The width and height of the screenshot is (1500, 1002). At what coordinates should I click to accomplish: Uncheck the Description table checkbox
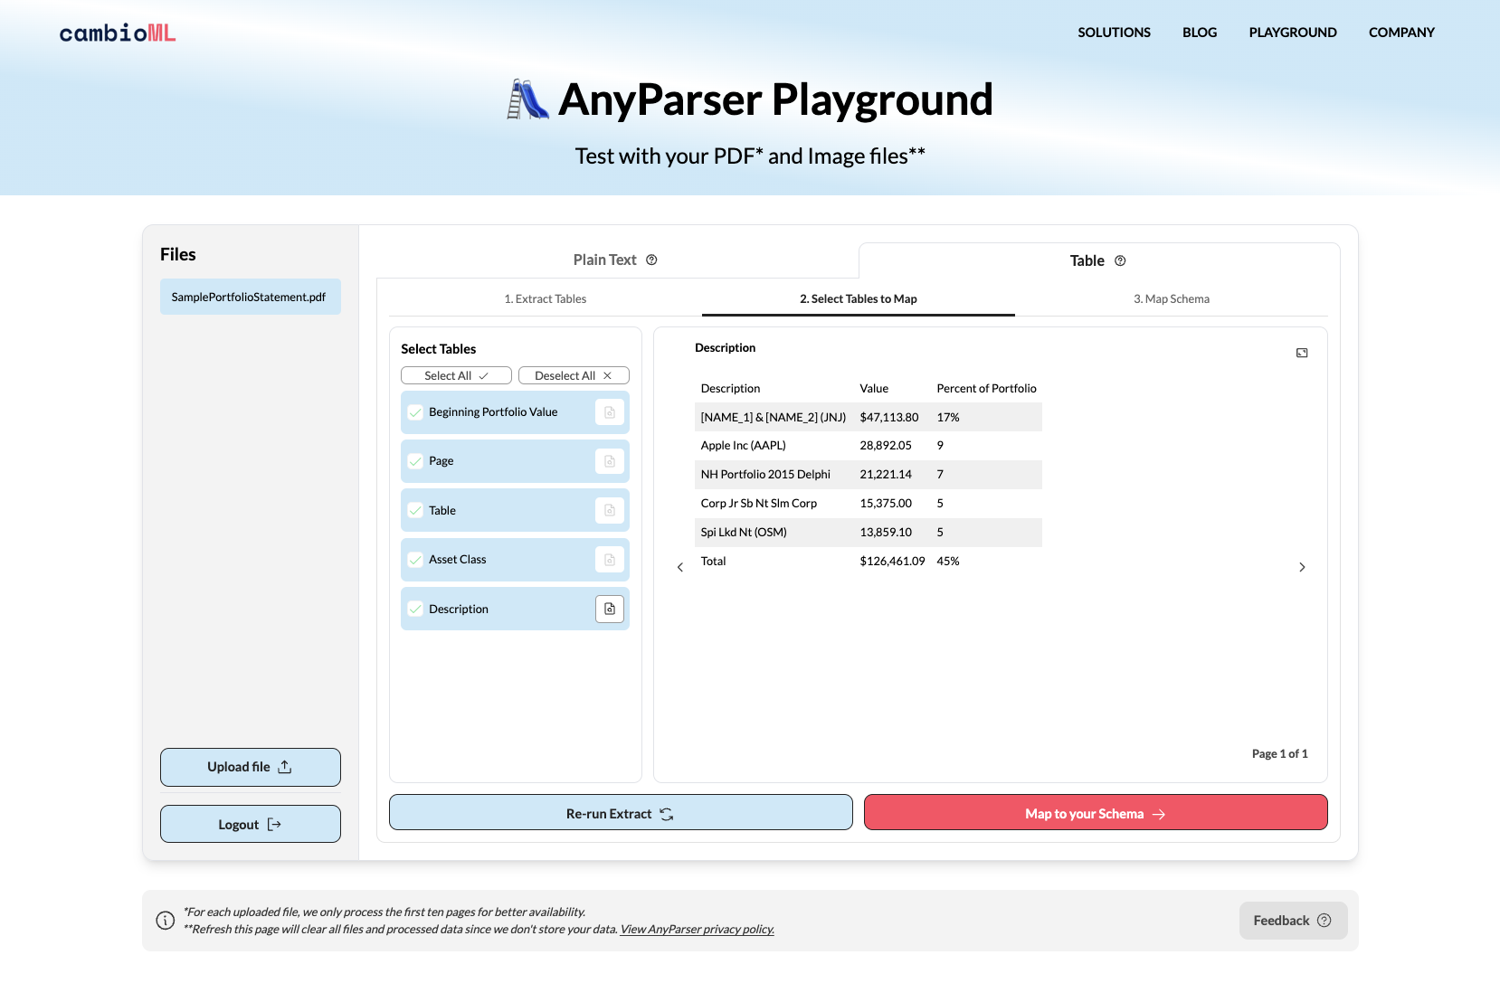415,609
